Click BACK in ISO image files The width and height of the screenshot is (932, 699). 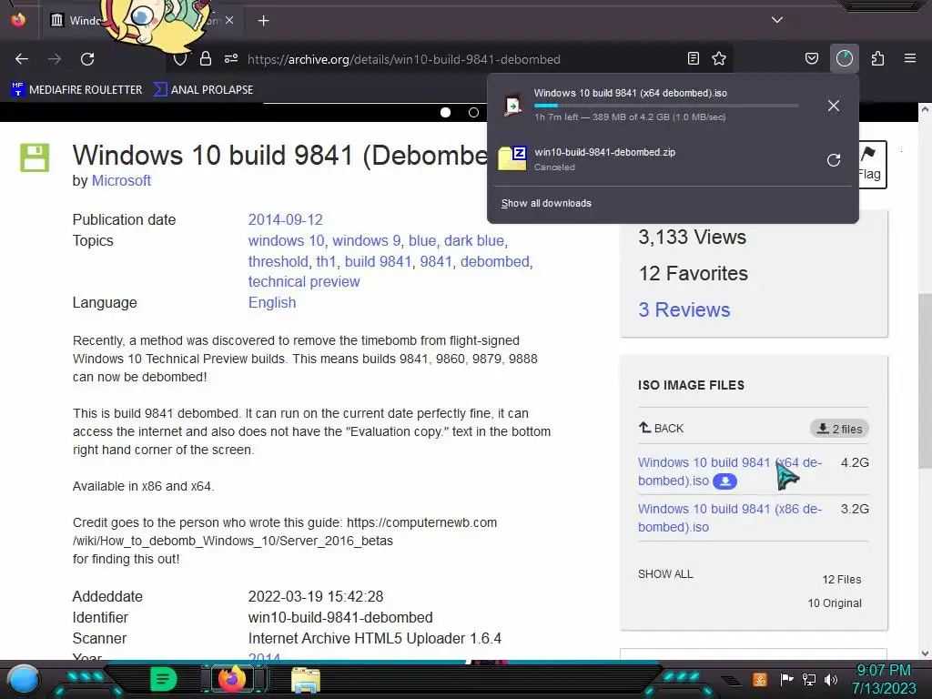[x=661, y=428]
